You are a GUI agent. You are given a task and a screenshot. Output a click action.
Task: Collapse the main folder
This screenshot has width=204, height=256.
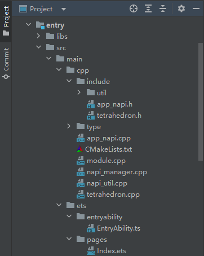(x=48, y=58)
